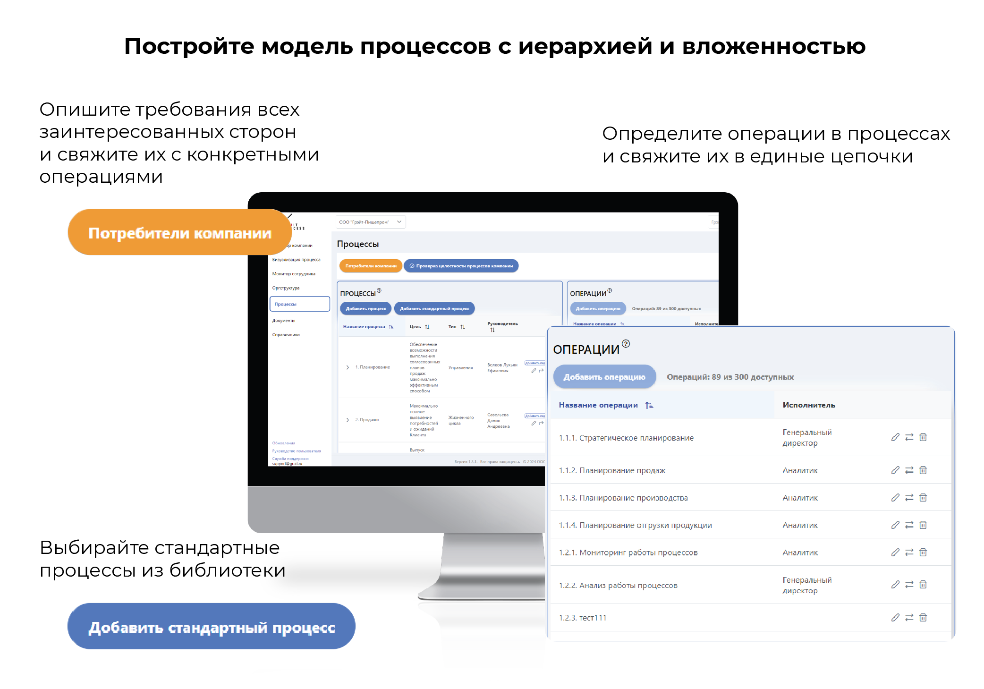Click the transfer arrows icon for Планирование производства
984x689 pixels.
pos(909,498)
